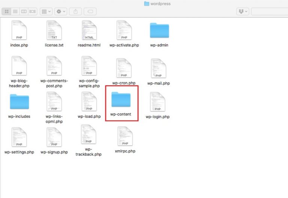Open the gear Action menu
This screenshot has width=288, height=198.
pos(61,12)
